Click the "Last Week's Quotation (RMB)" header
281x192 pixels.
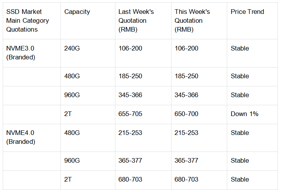pos(136,20)
